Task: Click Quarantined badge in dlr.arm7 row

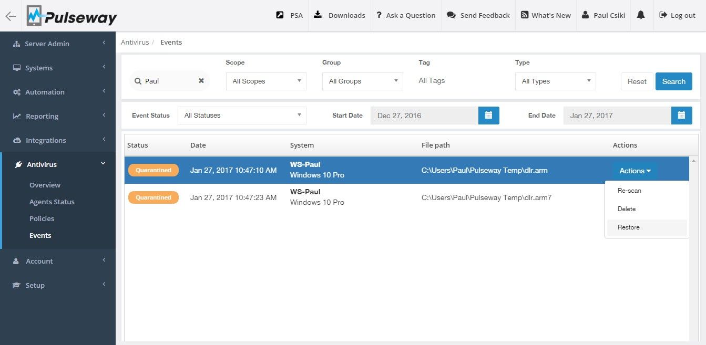Action: 154,197
